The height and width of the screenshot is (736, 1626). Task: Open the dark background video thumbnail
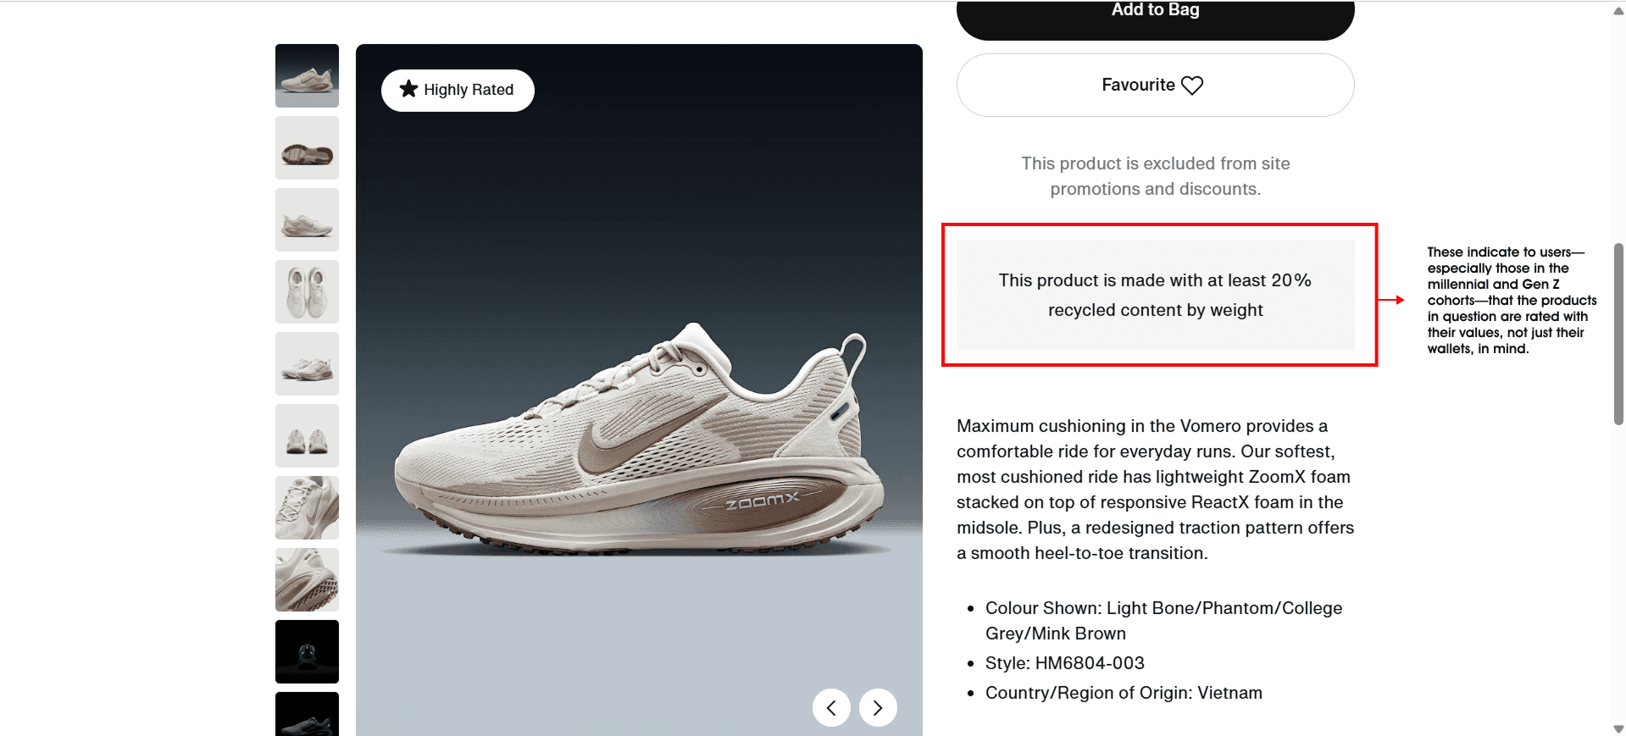point(307,651)
